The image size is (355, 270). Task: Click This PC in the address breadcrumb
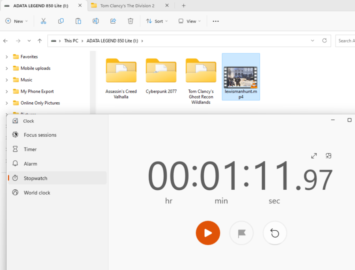click(71, 41)
